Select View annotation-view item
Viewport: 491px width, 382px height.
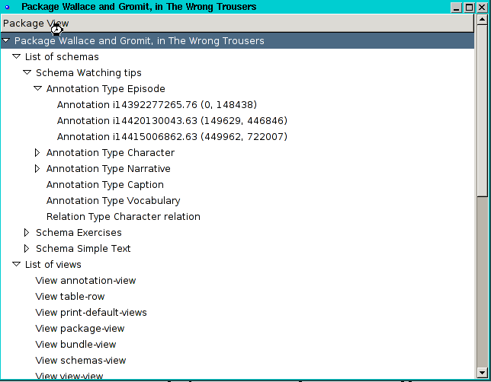coord(85,281)
